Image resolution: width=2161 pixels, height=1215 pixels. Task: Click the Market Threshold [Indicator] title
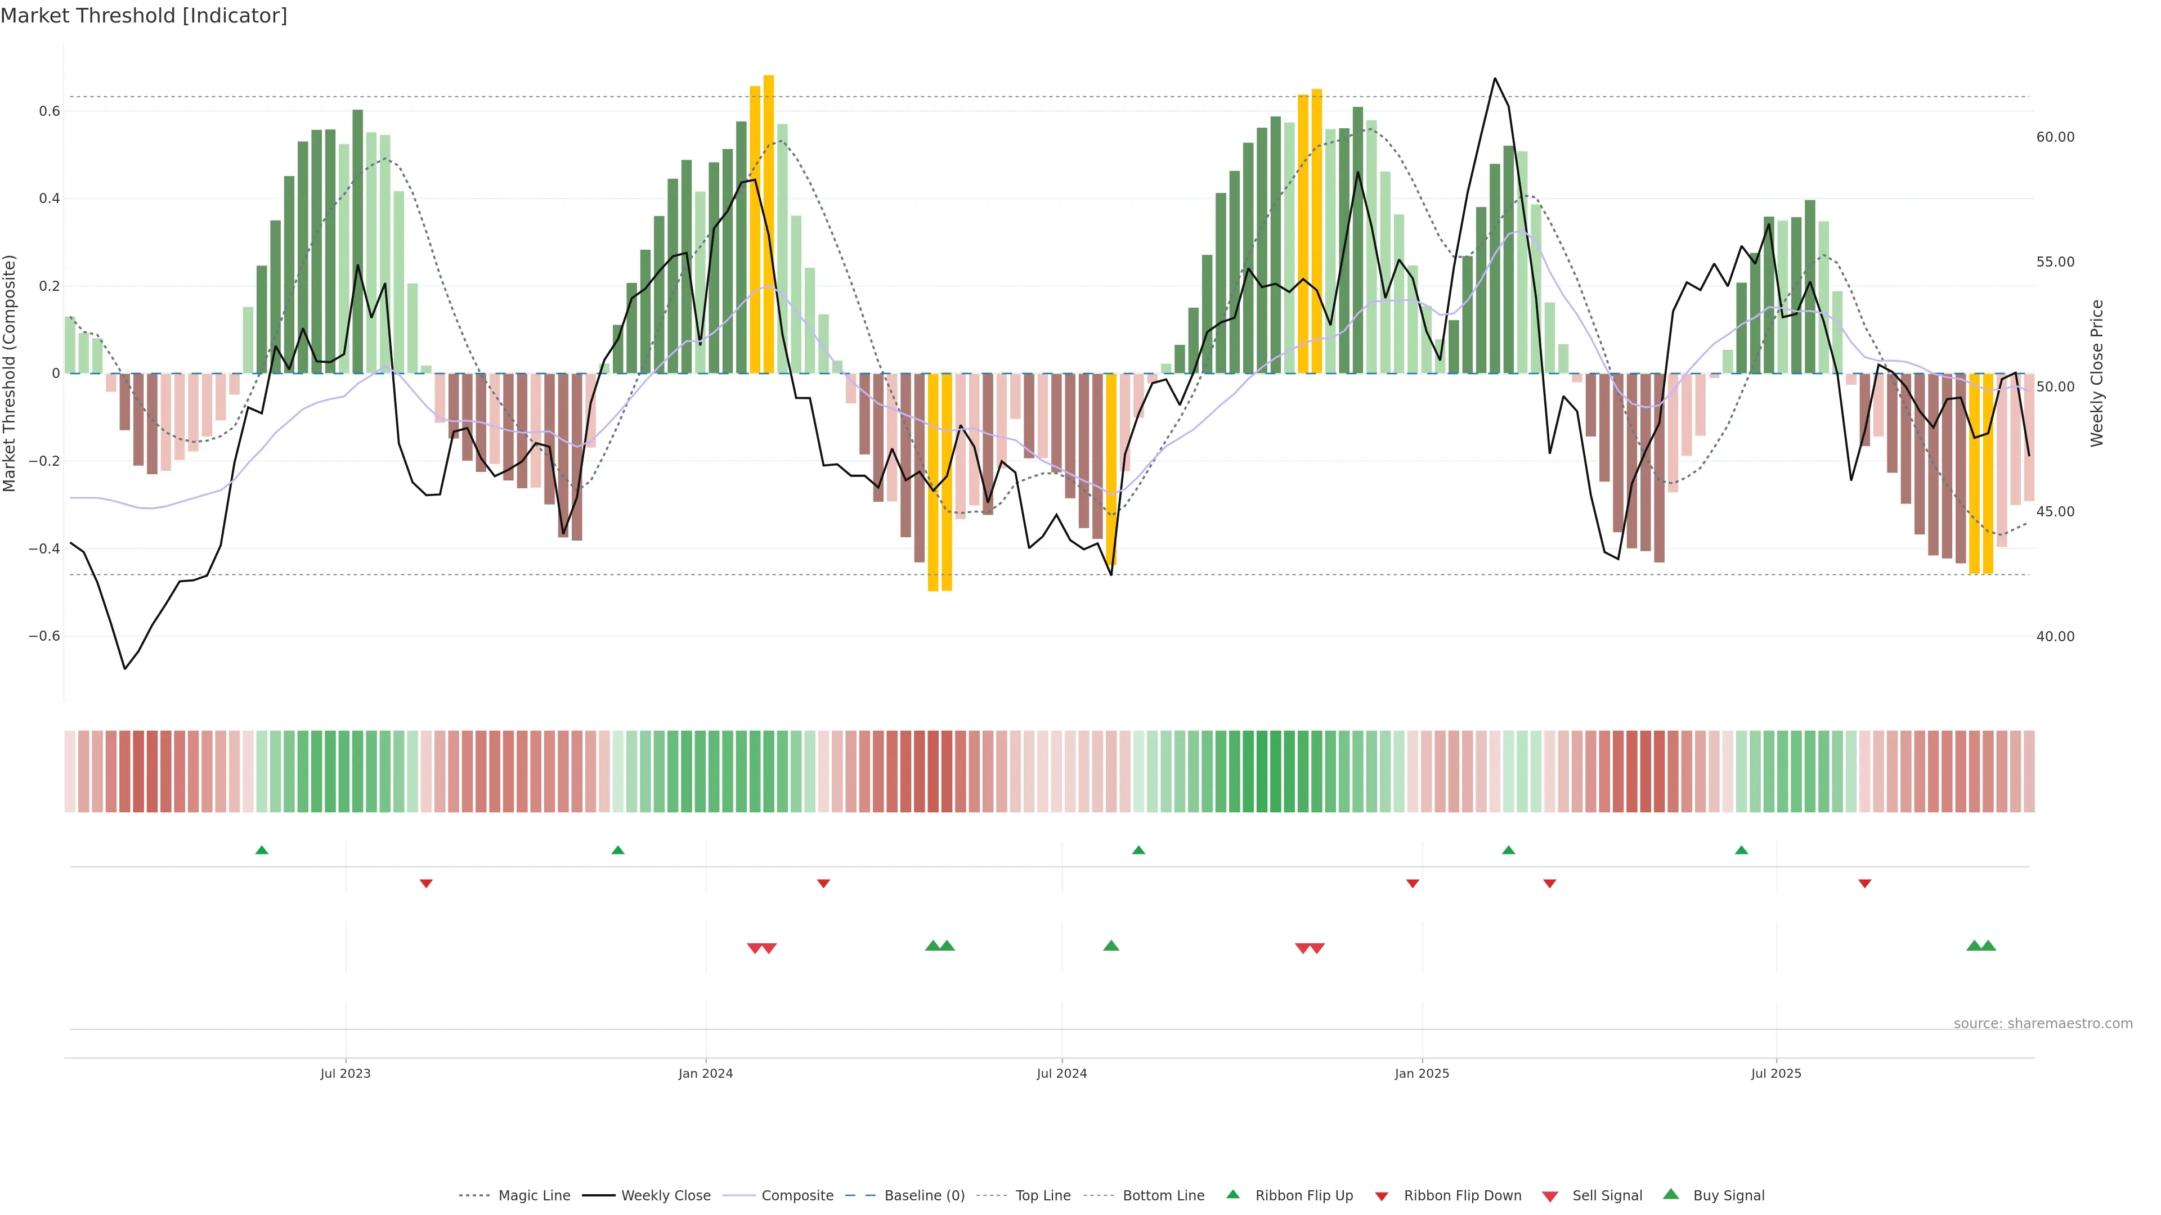(144, 16)
